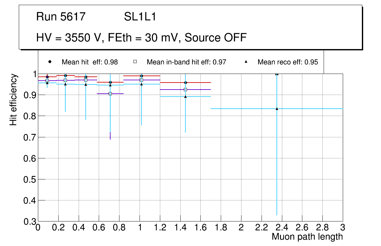This screenshot has height=246, width=381.
Task: Click the y-axis tick label '0.5'
Action: click(x=29, y=179)
